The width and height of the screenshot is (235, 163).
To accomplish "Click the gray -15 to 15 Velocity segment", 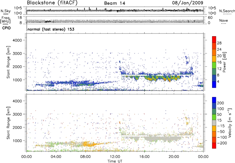I will tap(214, 123).
